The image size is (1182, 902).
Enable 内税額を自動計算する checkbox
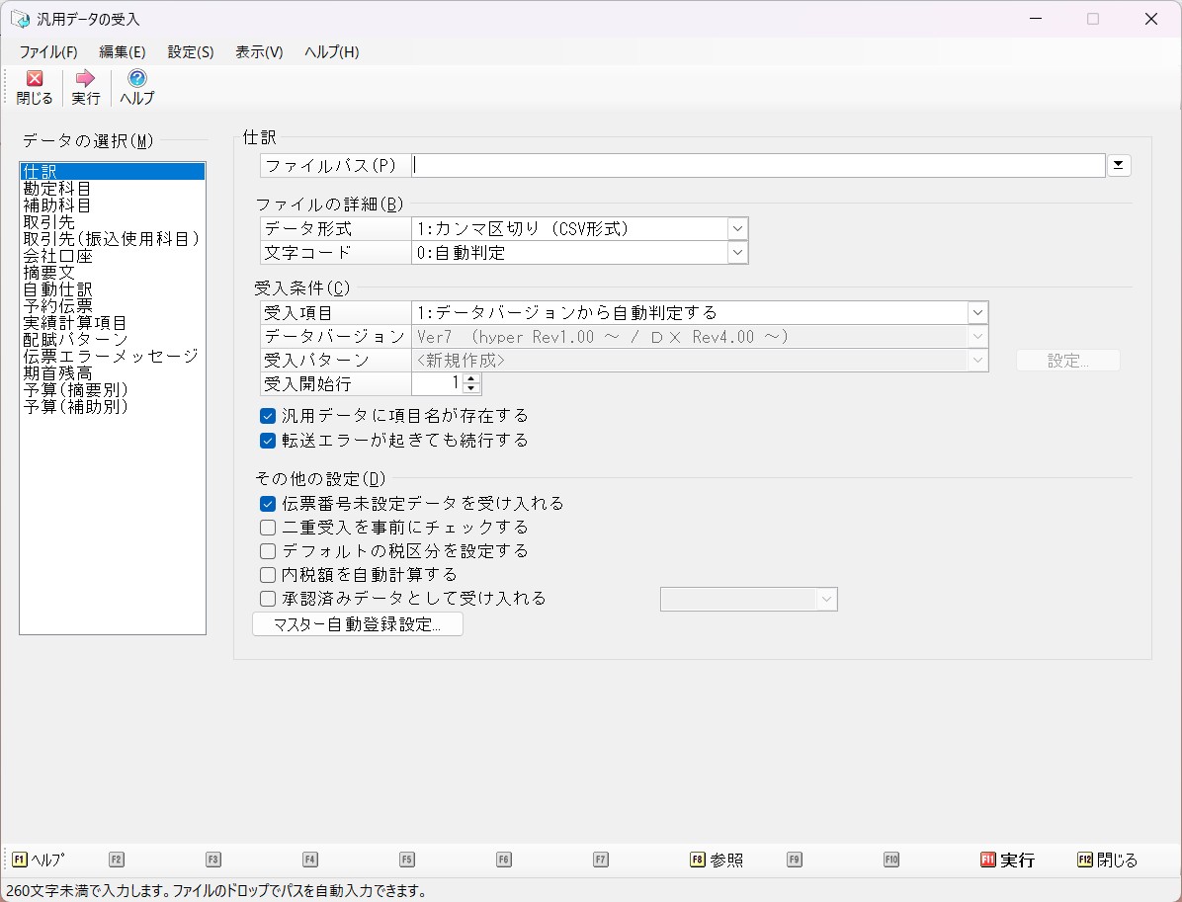(268, 575)
